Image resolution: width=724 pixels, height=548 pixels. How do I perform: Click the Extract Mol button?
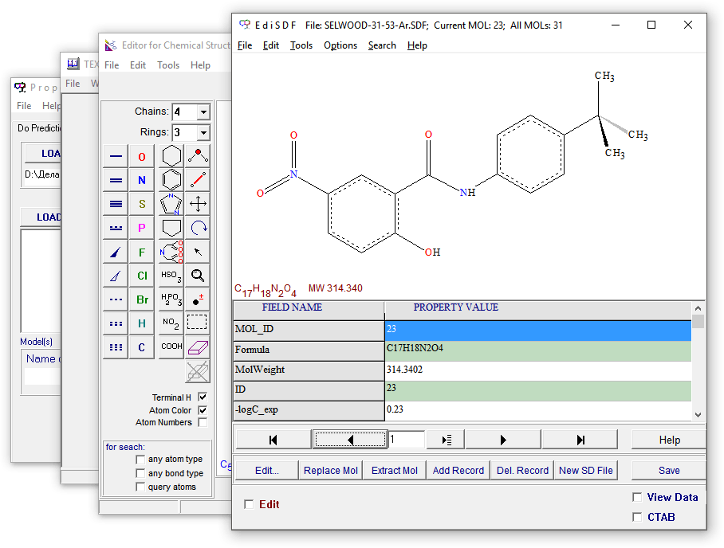pos(394,471)
